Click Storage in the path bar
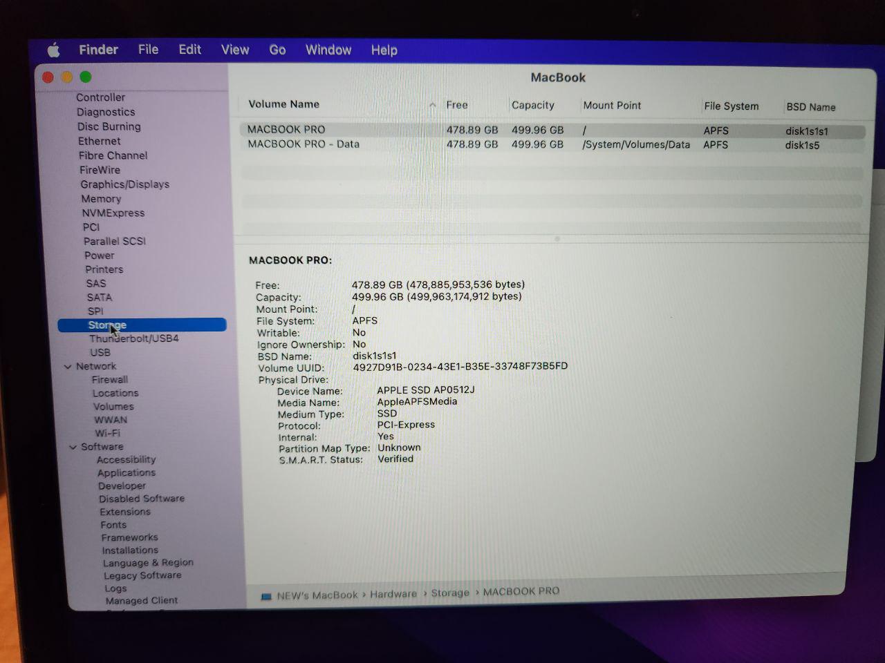 450,593
